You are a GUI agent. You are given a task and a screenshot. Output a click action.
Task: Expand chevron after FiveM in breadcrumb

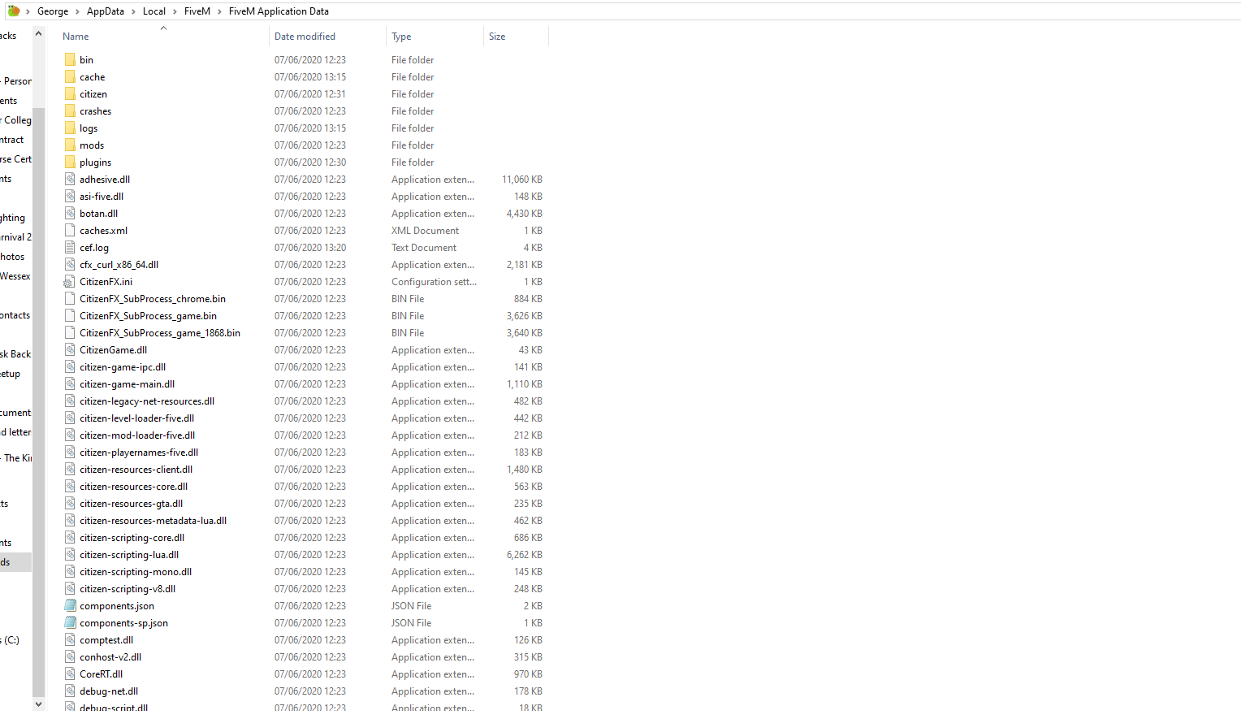pos(219,11)
